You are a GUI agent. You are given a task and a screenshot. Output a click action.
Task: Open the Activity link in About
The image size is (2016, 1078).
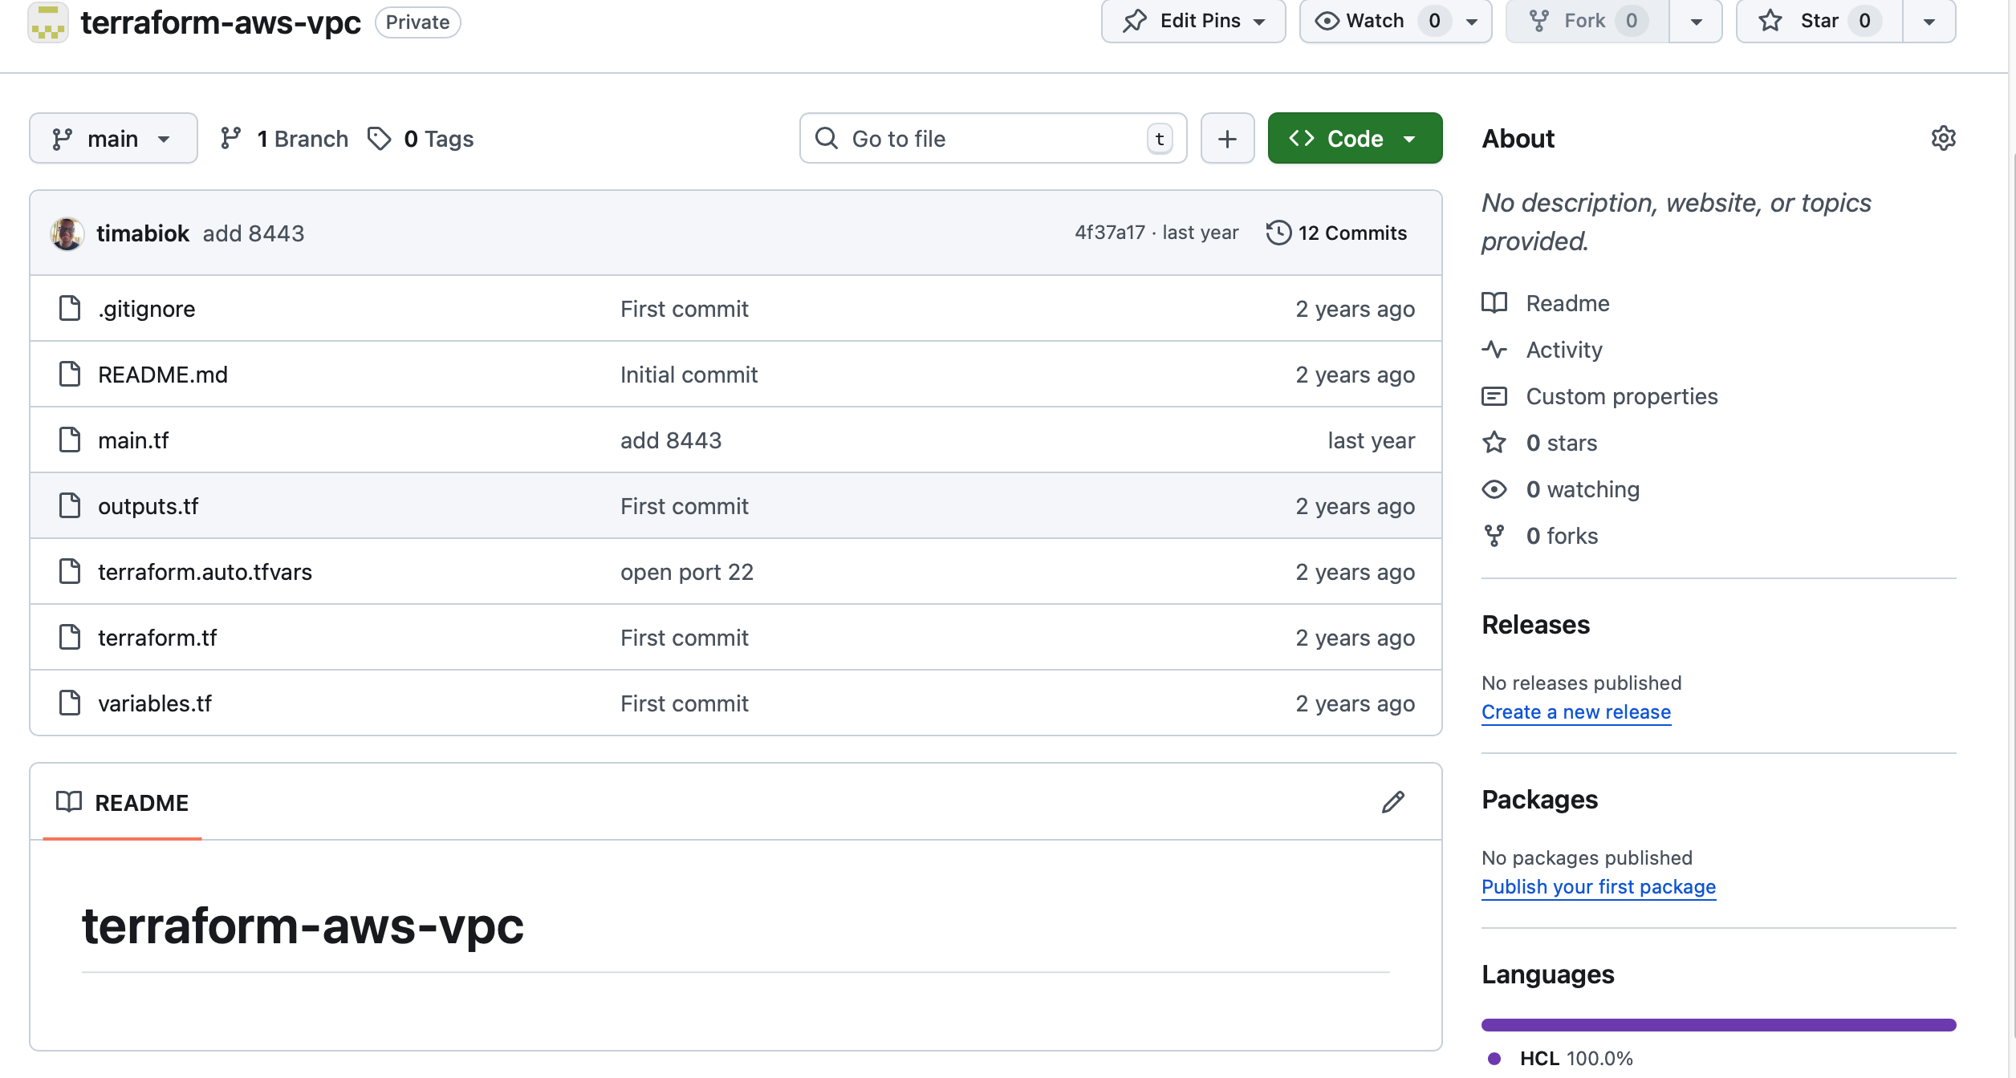1542,350
